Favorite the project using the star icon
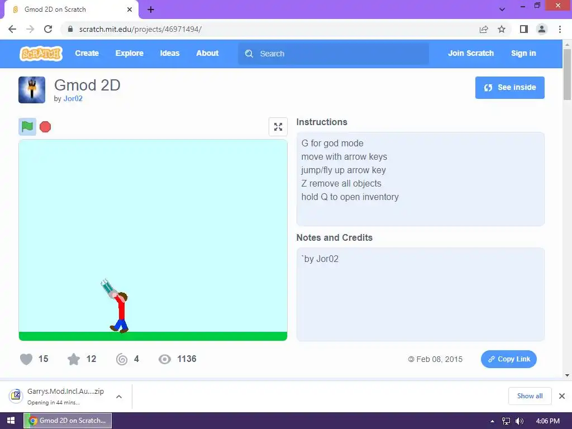572x429 pixels. pos(74,359)
